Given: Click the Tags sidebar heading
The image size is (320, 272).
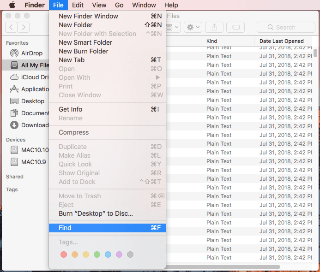Looking at the screenshot, I should (12, 189).
